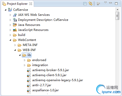Select the build folder label
The height and width of the screenshot is (96, 122).
click(x=21, y=35)
